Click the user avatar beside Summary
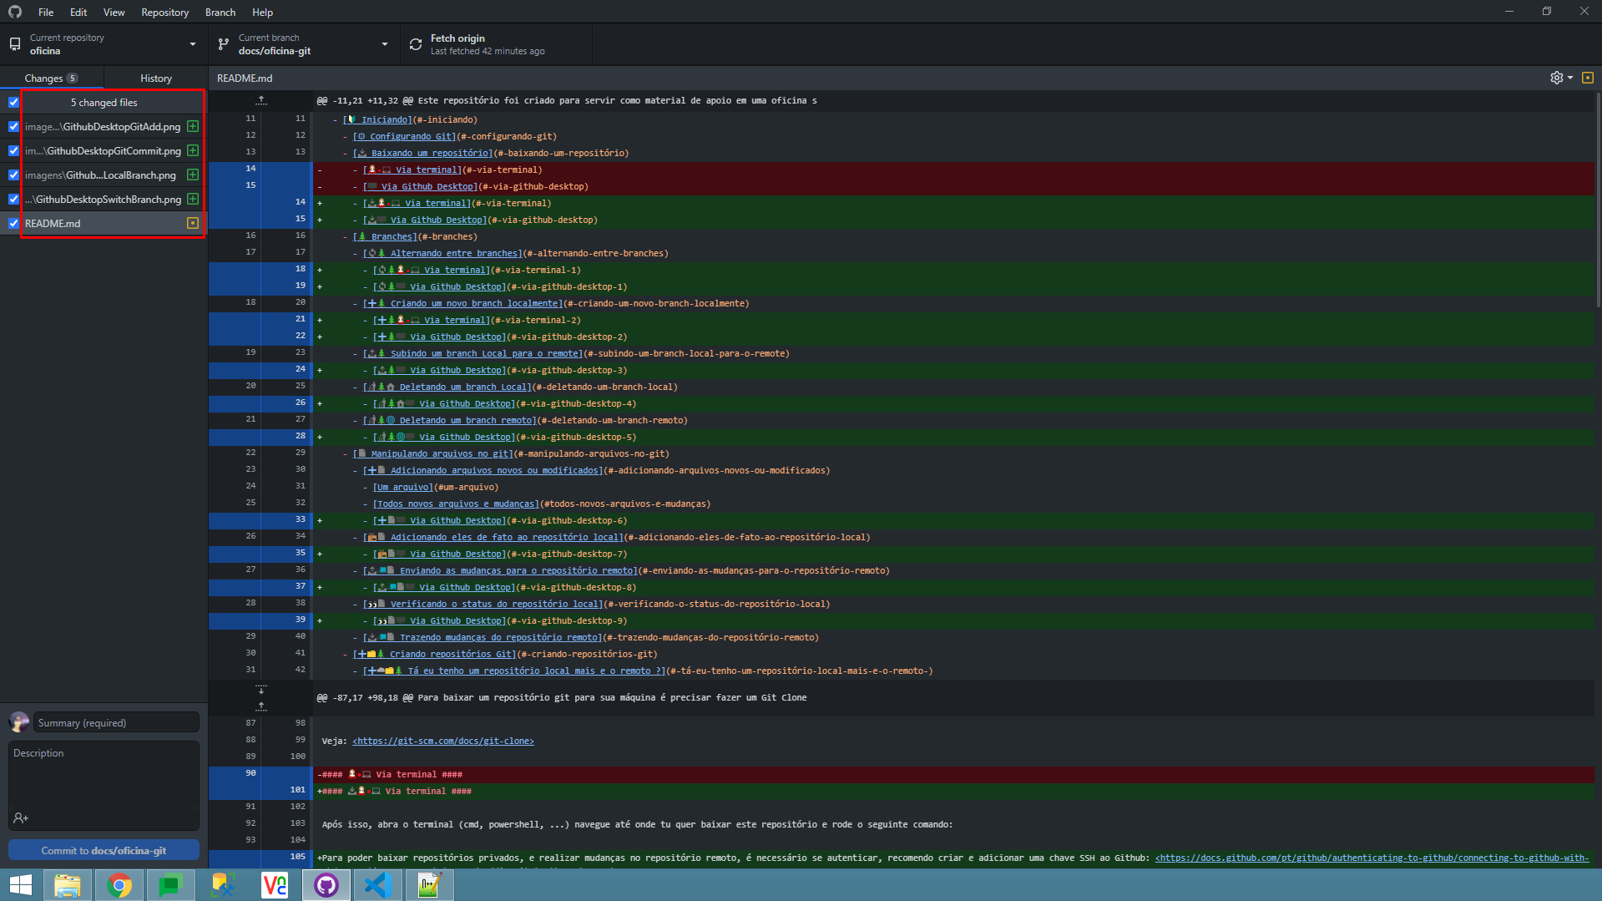Screen dimensions: 1602x901 pyautogui.click(x=18, y=722)
